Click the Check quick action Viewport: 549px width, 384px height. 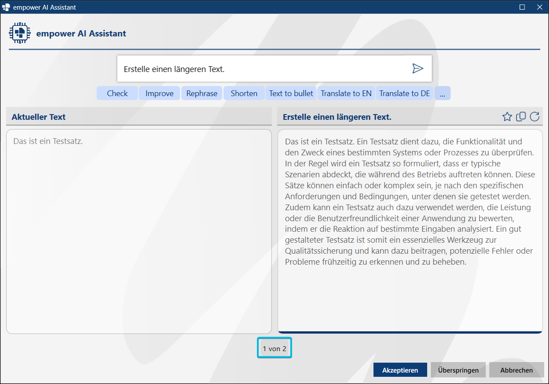click(x=117, y=93)
